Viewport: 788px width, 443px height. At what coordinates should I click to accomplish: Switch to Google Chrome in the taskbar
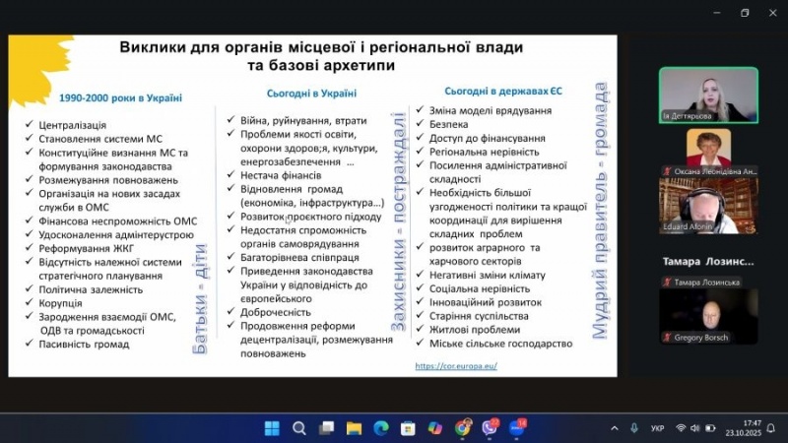pyautogui.click(x=462, y=428)
